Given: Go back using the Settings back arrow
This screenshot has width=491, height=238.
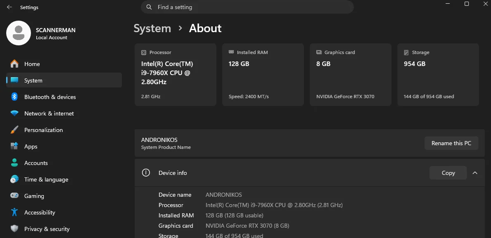Looking at the screenshot, I should click(9, 7).
